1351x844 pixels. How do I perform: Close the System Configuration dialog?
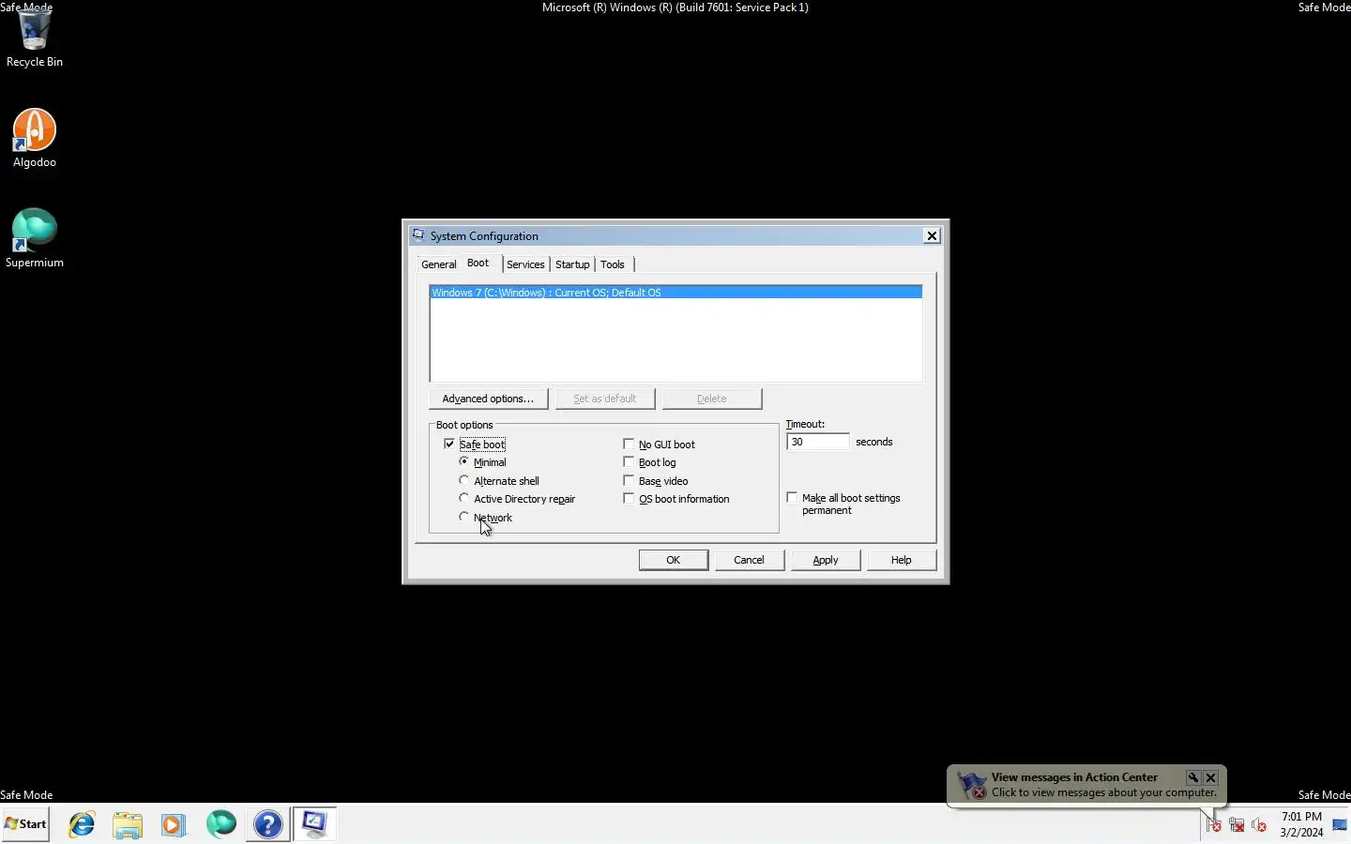(932, 235)
